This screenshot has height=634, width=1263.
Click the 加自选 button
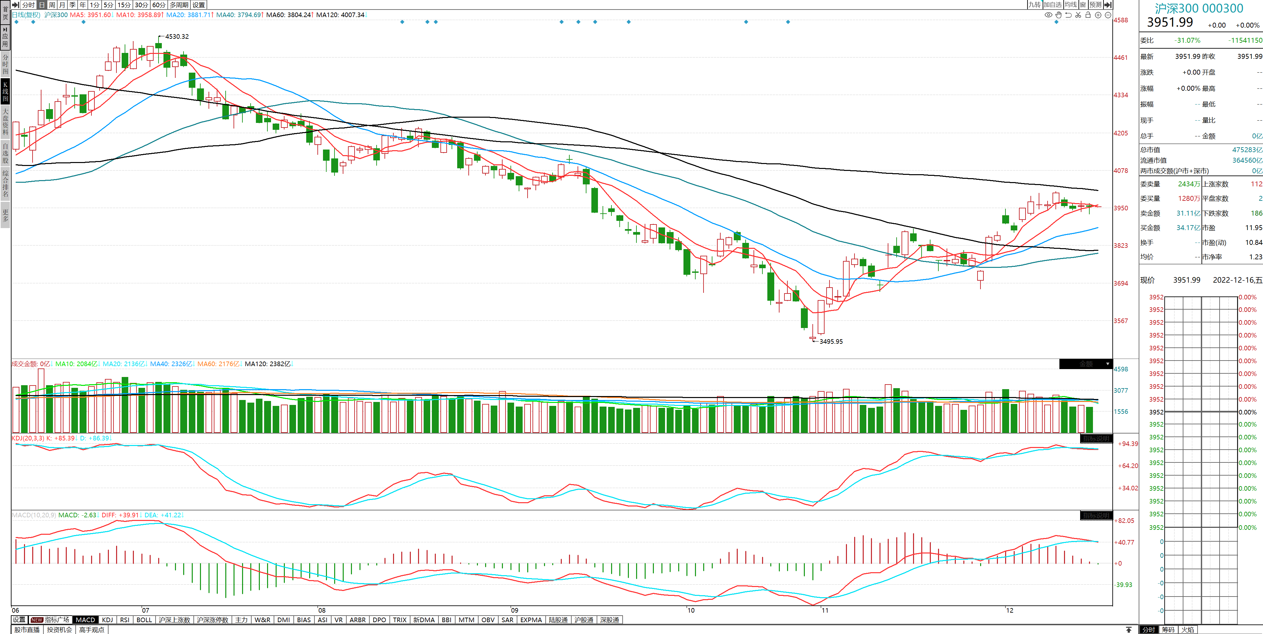click(x=1052, y=5)
